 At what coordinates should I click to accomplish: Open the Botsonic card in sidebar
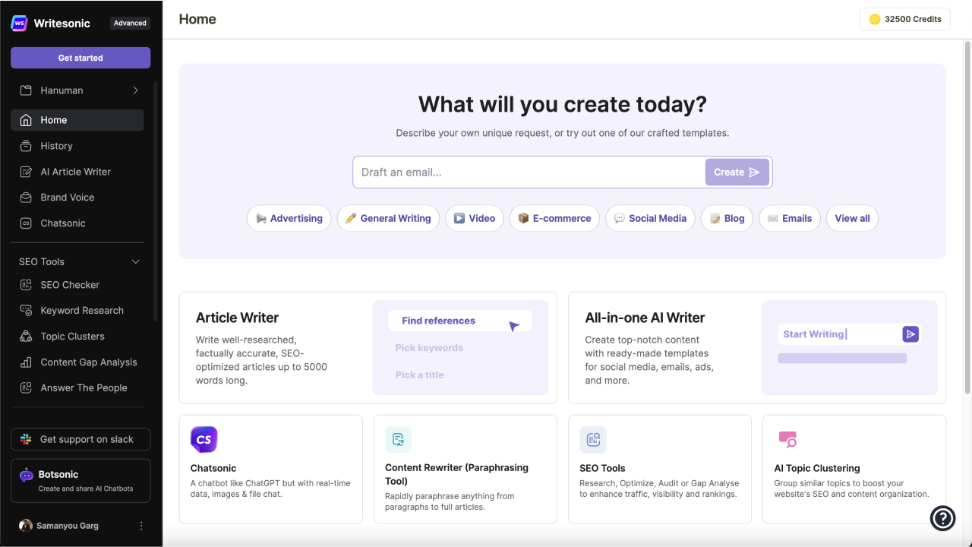[x=80, y=481]
